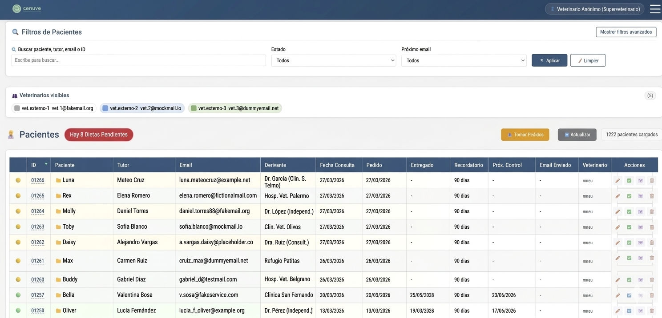Open the hamburger menu in the header
The width and height of the screenshot is (662, 318).
655,9
